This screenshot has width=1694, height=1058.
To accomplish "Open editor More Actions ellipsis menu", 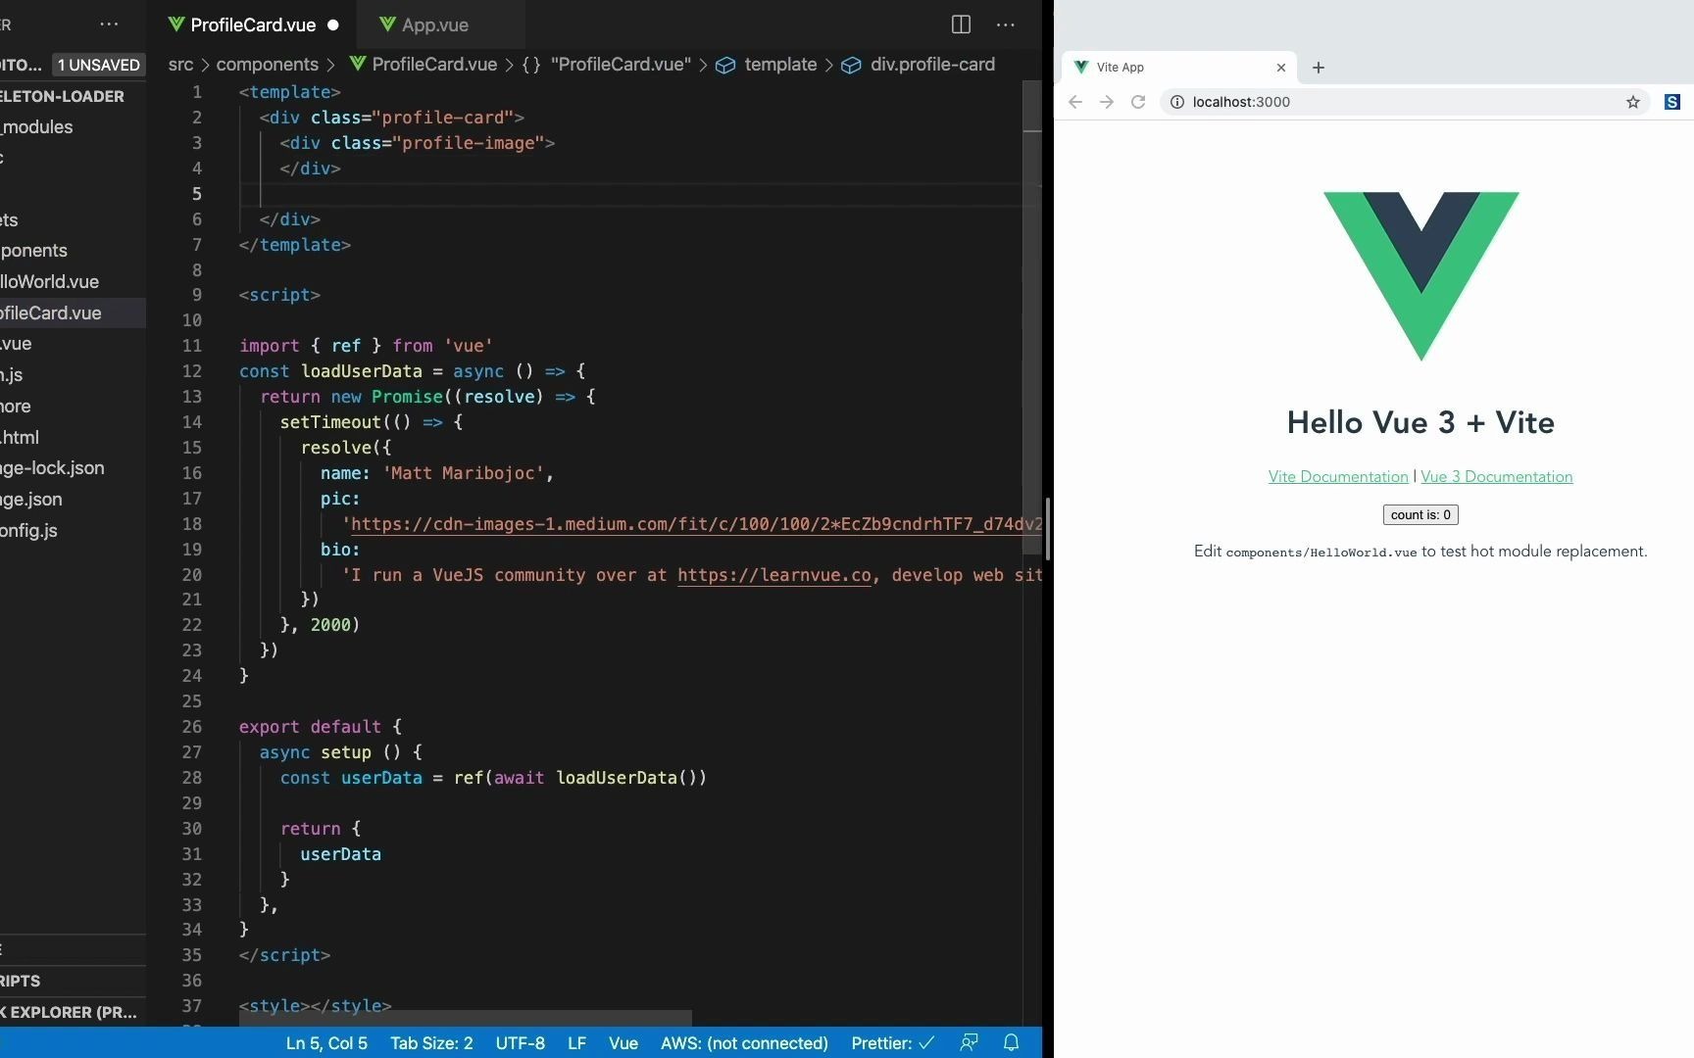I will [1005, 24].
